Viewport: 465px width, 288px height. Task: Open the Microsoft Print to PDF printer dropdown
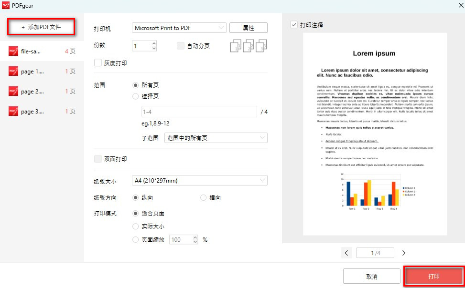(x=179, y=27)
